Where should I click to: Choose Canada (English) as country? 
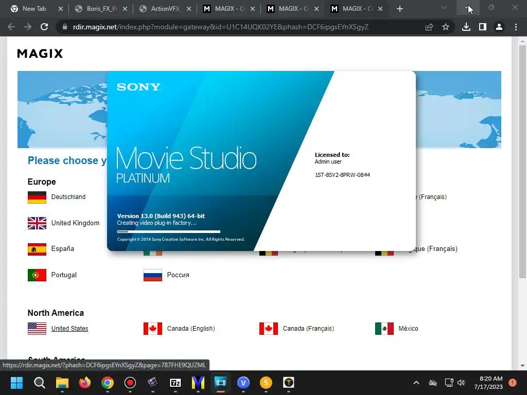[x=191, y=329]
